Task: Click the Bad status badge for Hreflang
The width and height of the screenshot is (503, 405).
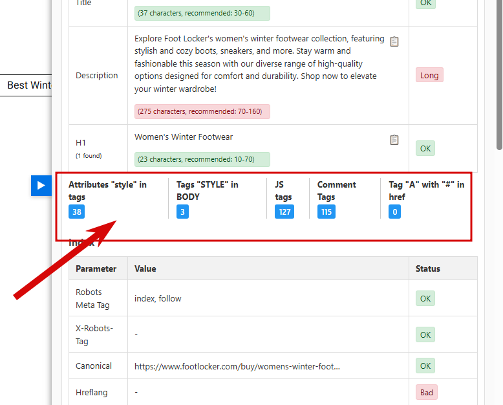Action: point(427,392)
